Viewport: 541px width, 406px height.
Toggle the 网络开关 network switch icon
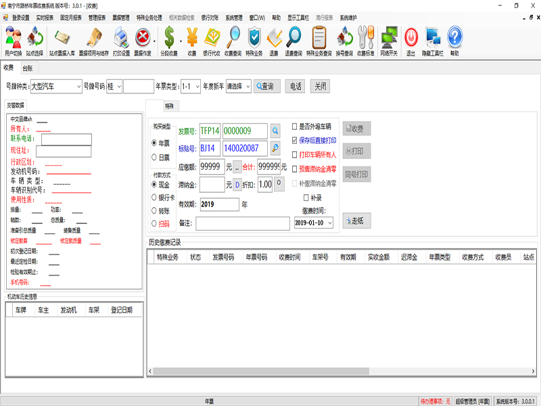click(389, 41)
